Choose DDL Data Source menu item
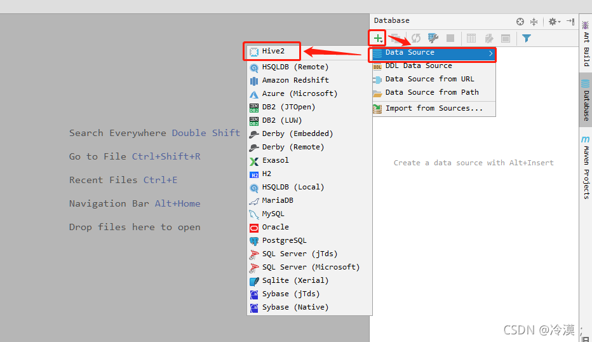 tap(434, 65)
